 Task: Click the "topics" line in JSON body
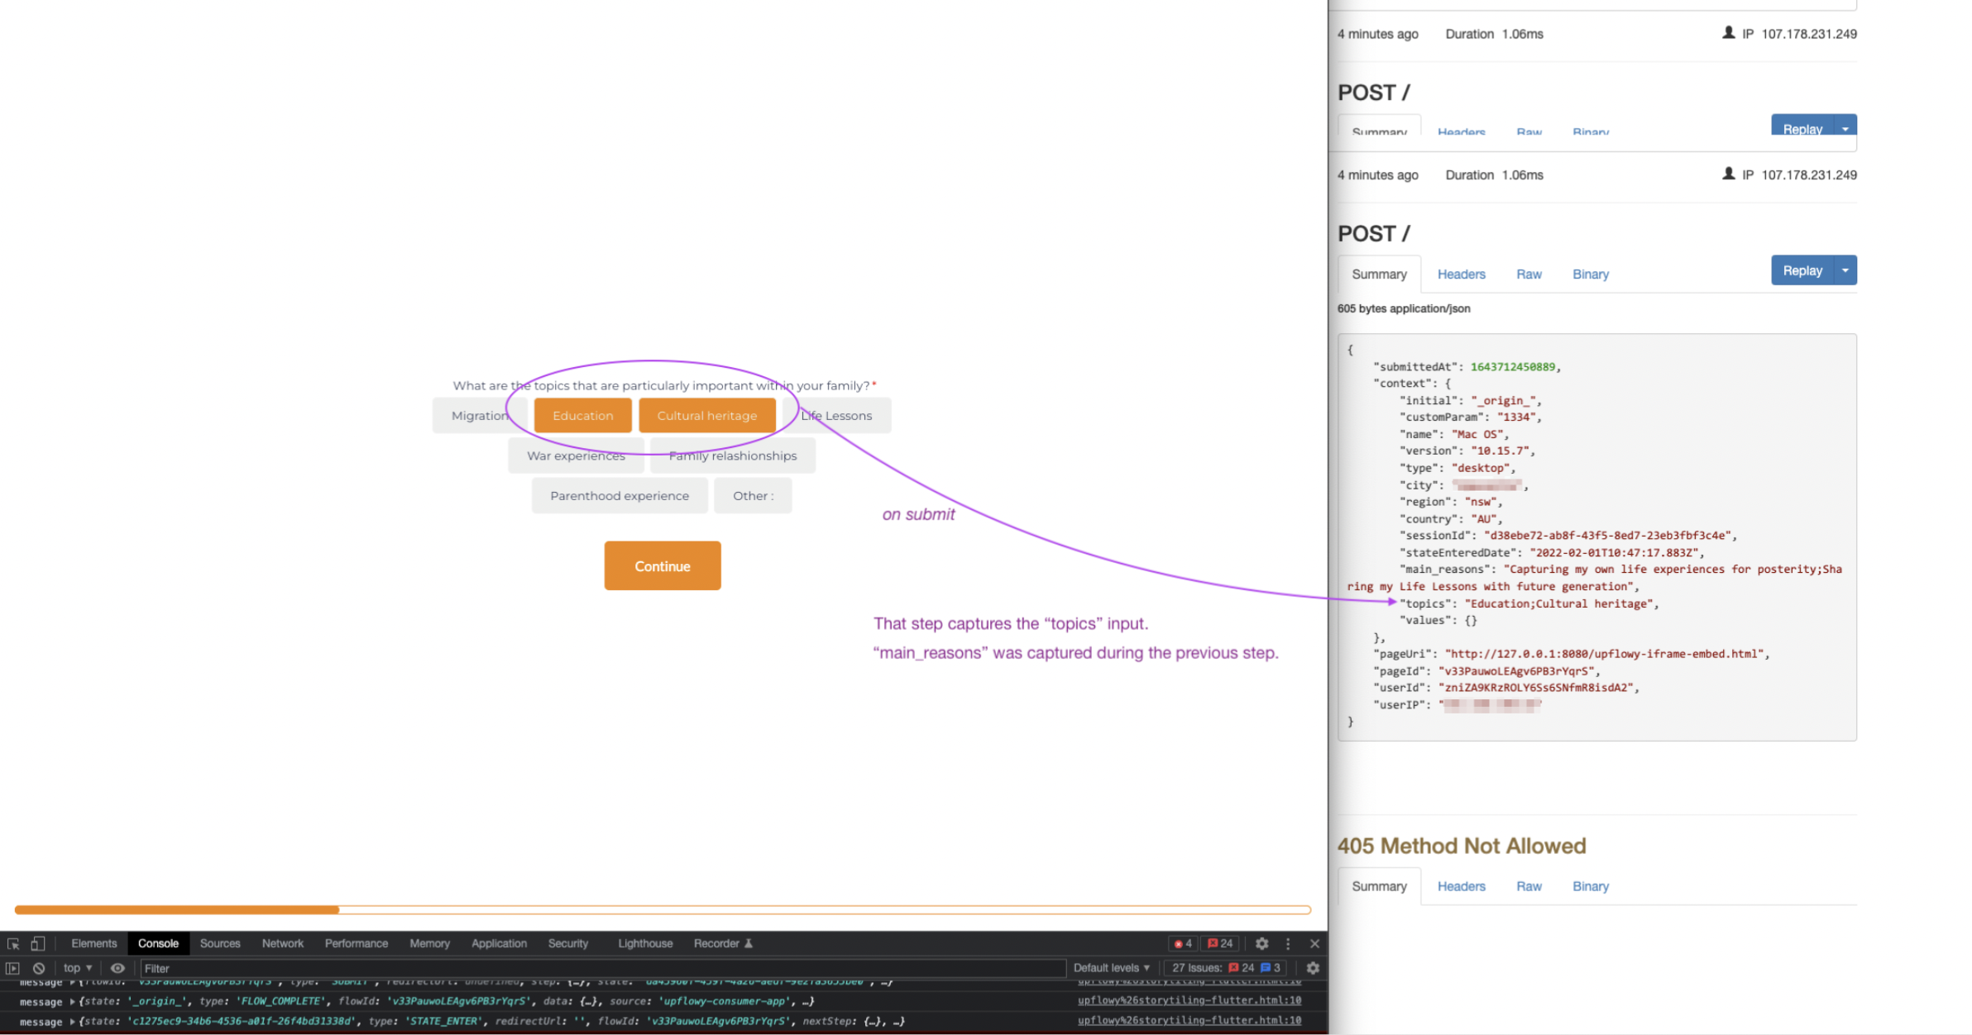point(1529,603)
